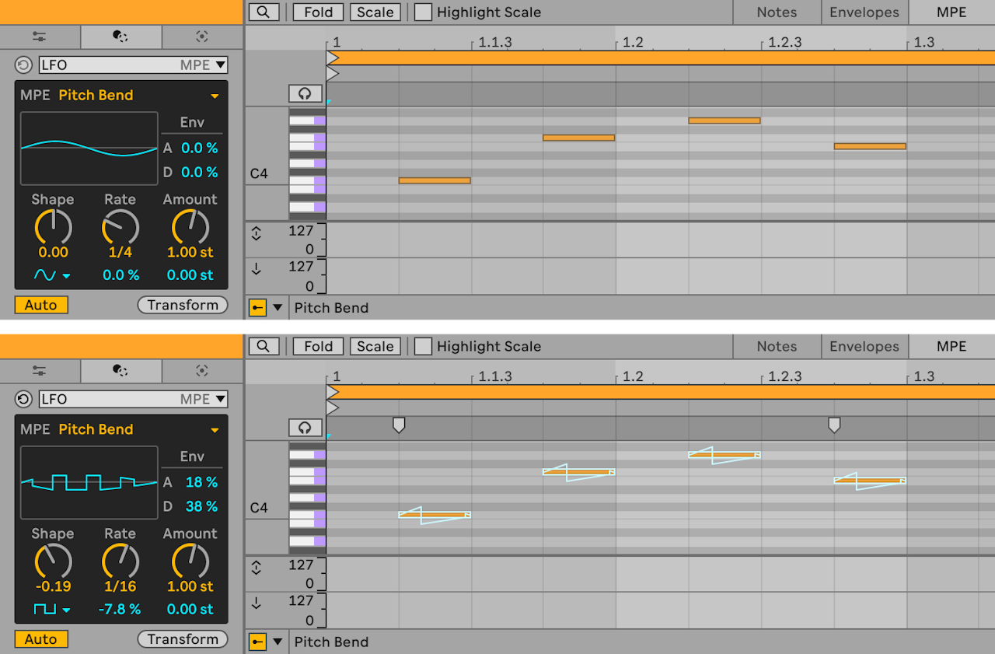Click the zoom magnifier above the note grid
Screen dimensions: 995x654
pyautogui.click(x=264, y=12)
